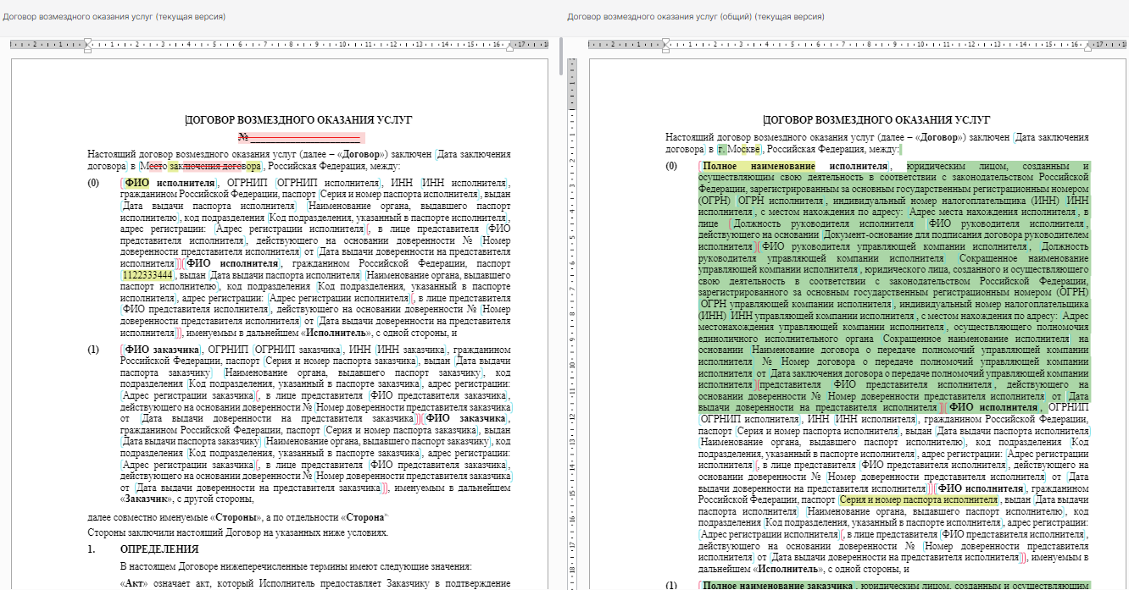Click the 'ОГРНИП заказчика' field in left document
Image resolution: width=1129 pixels, height=590 pixels.
pyautogui.click(x=298, y=350)
